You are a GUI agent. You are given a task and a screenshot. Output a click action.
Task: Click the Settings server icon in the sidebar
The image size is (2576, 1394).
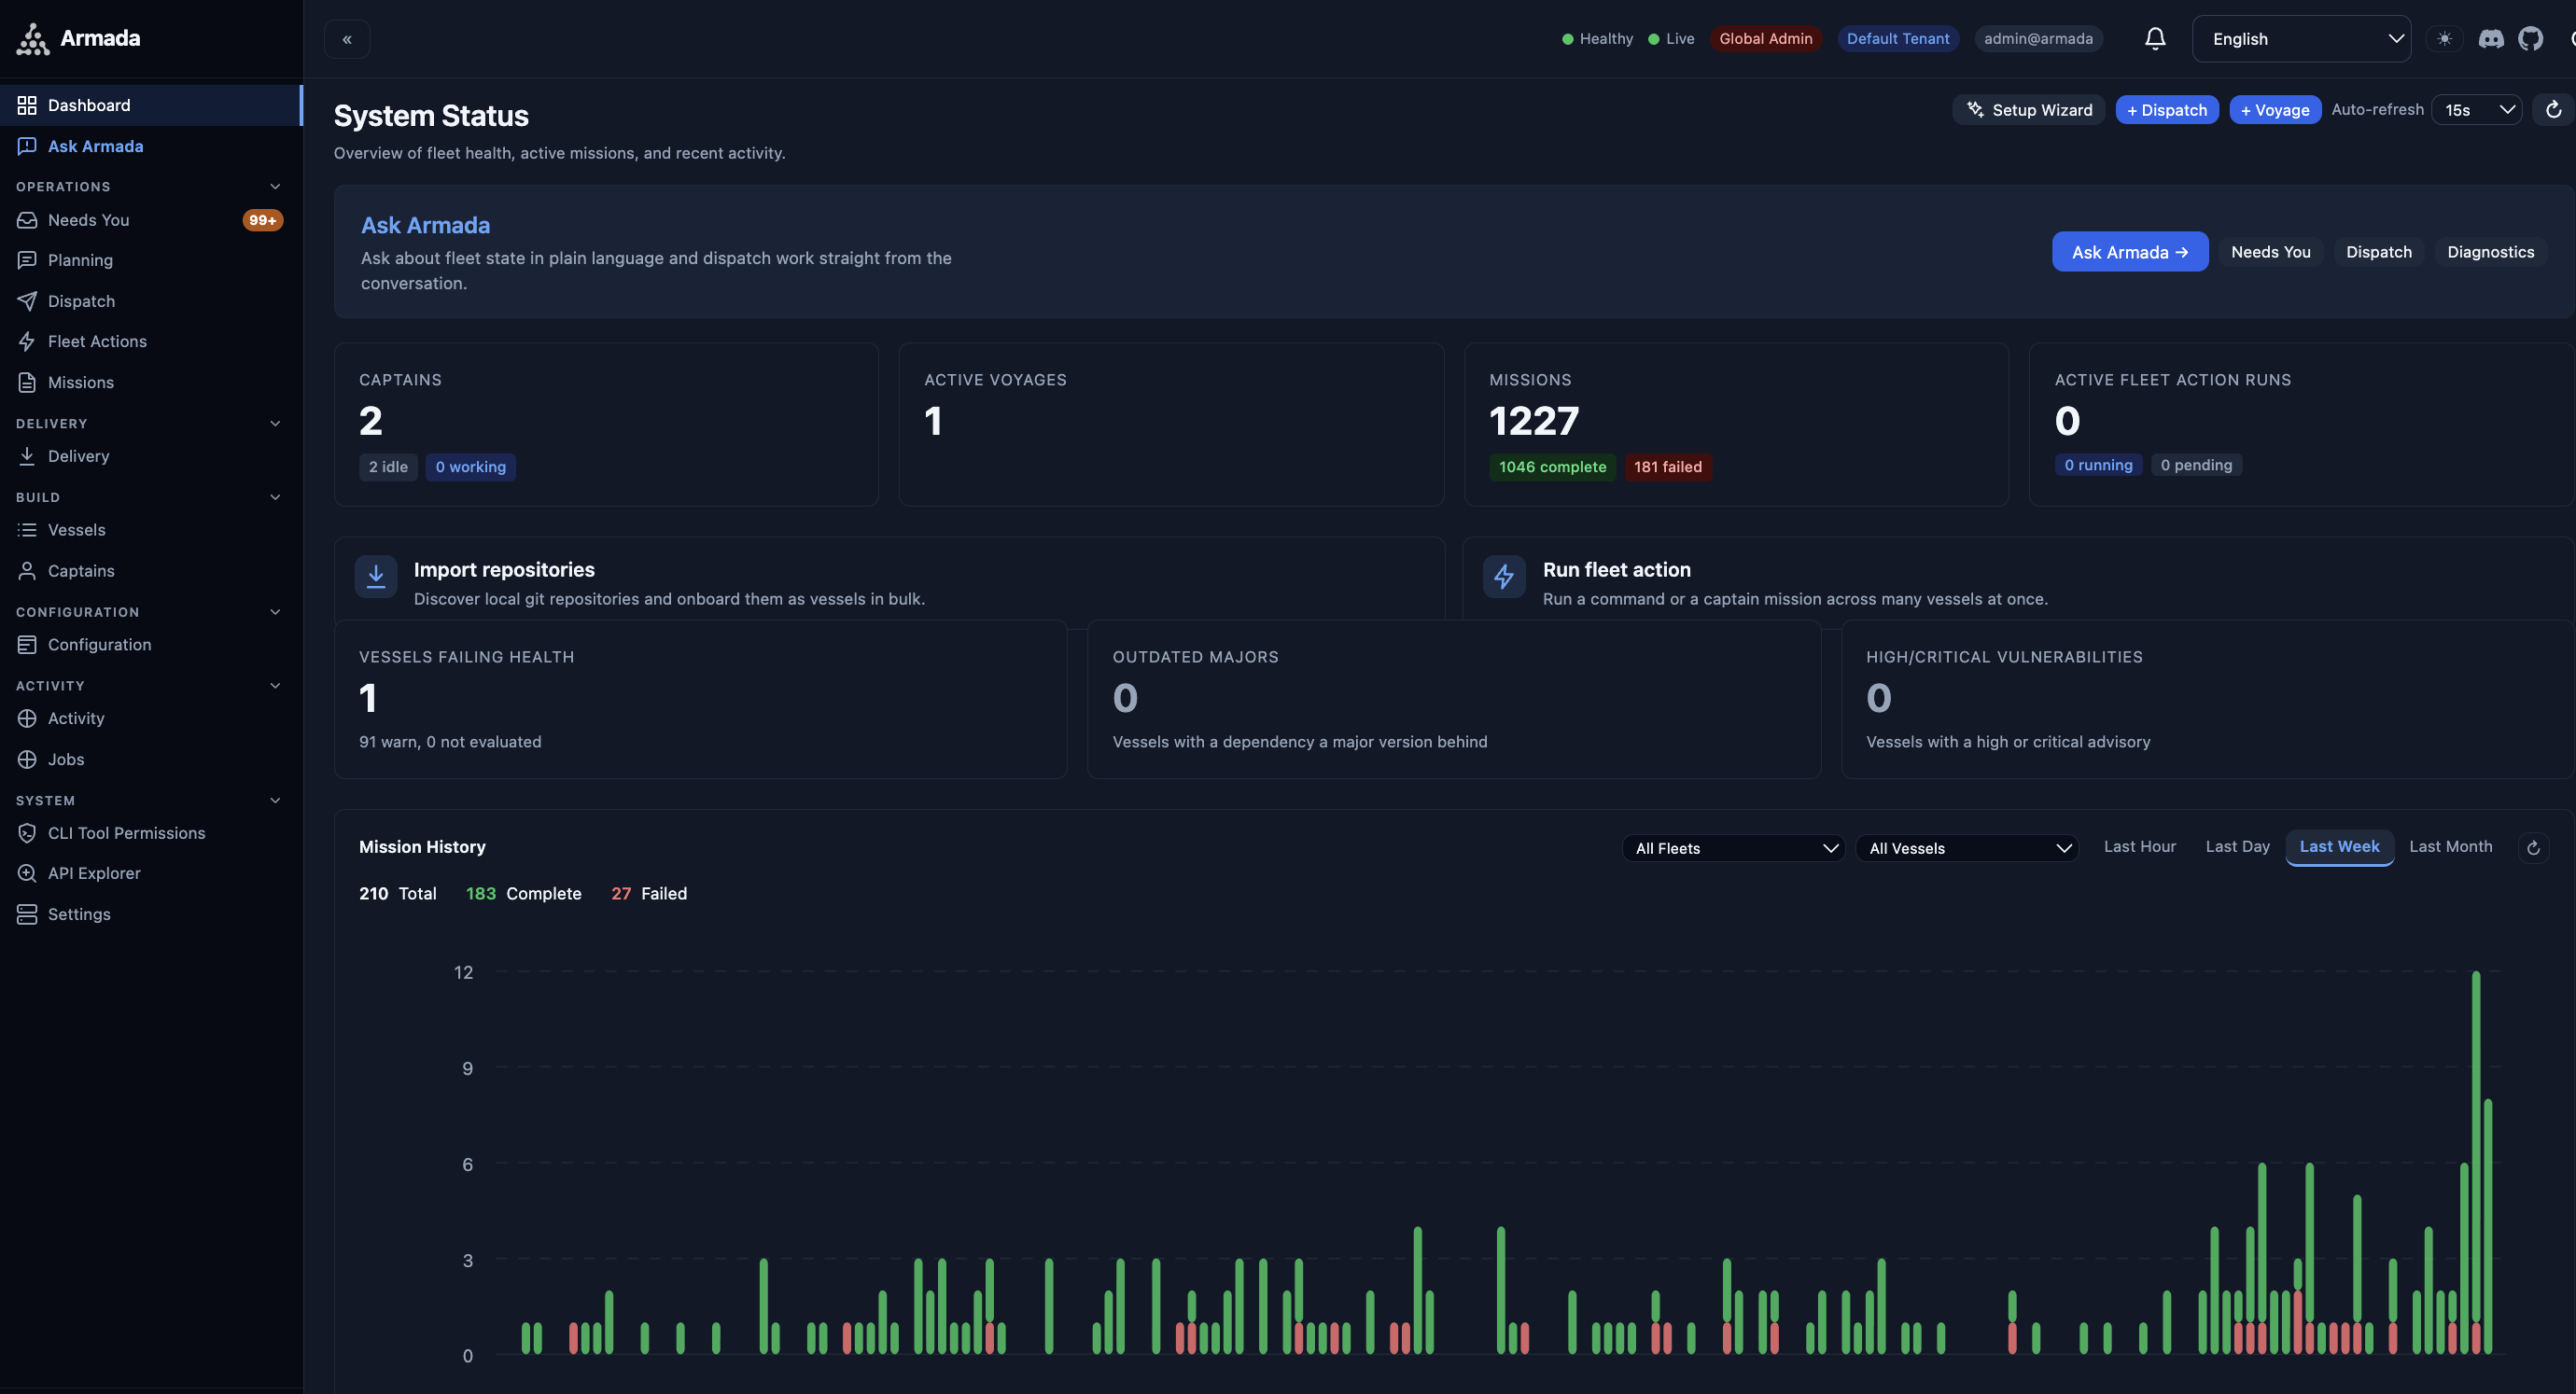tap(27, 914)
